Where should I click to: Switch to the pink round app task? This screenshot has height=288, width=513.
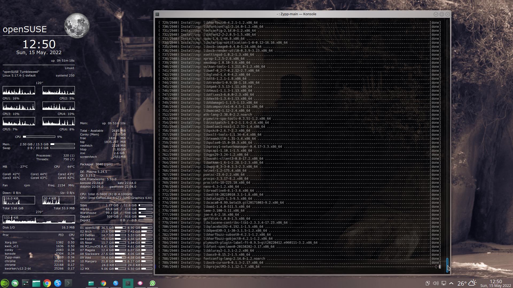[140, 283]
